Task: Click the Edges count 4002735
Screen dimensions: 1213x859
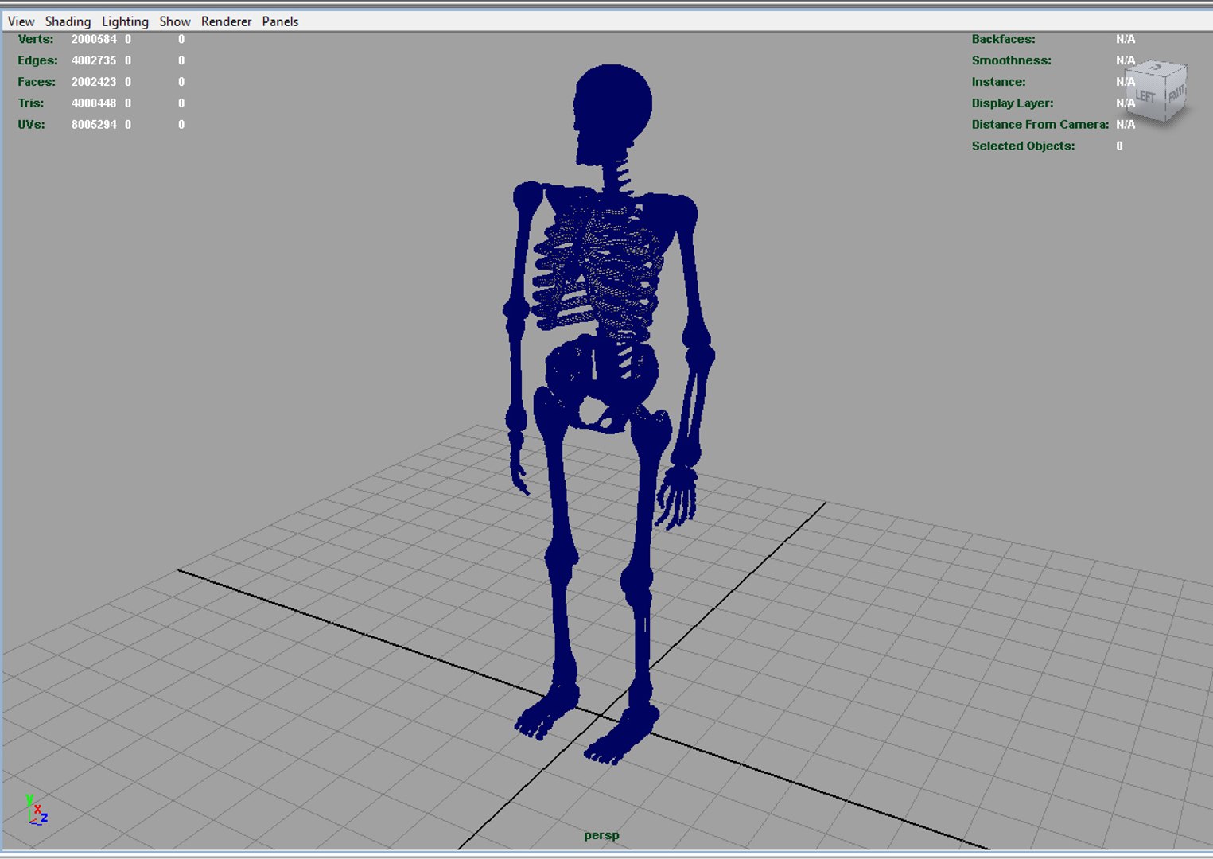Action: pyautogui.click(x=94, y=60)
